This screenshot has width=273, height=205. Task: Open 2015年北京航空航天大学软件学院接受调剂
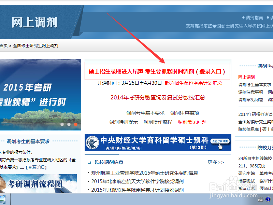138,181
